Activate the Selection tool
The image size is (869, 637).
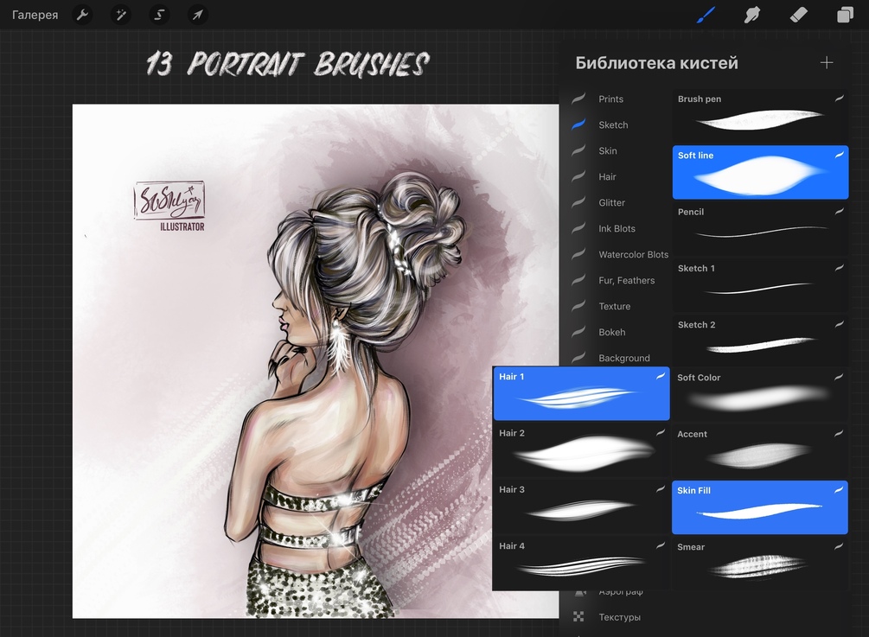click(x=159, y=15)
